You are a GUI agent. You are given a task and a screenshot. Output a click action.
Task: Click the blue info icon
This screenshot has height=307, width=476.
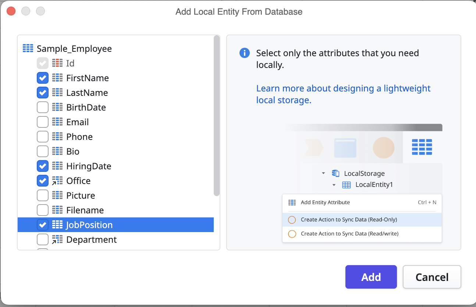[245, 53]
